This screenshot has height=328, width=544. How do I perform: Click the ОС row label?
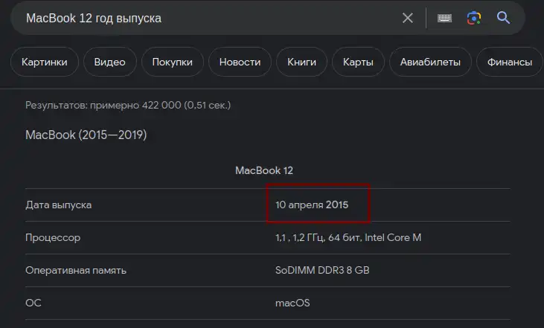tap(33, 303)
